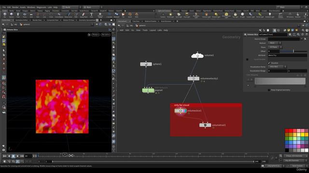This screenshot has width=309, height=173.
Task: Select the Spray Paint shelf tool
Action: (x=84, y=15)
